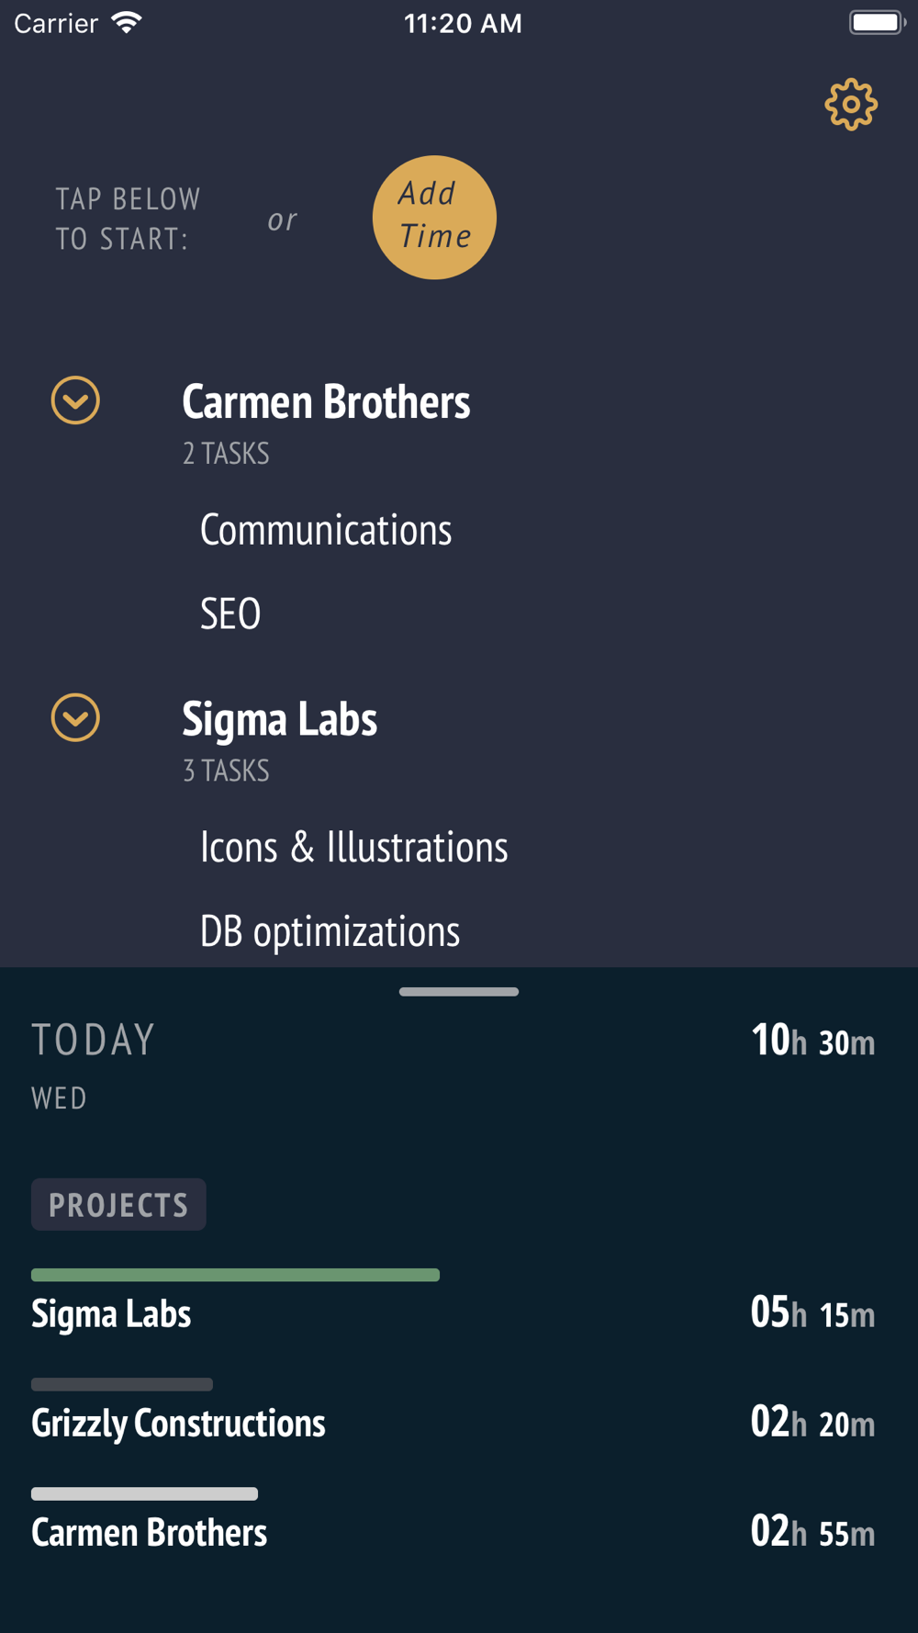Tap the battery icon in status bar
The height and width of the screenshot is (1633, 918).
(877, 22)
